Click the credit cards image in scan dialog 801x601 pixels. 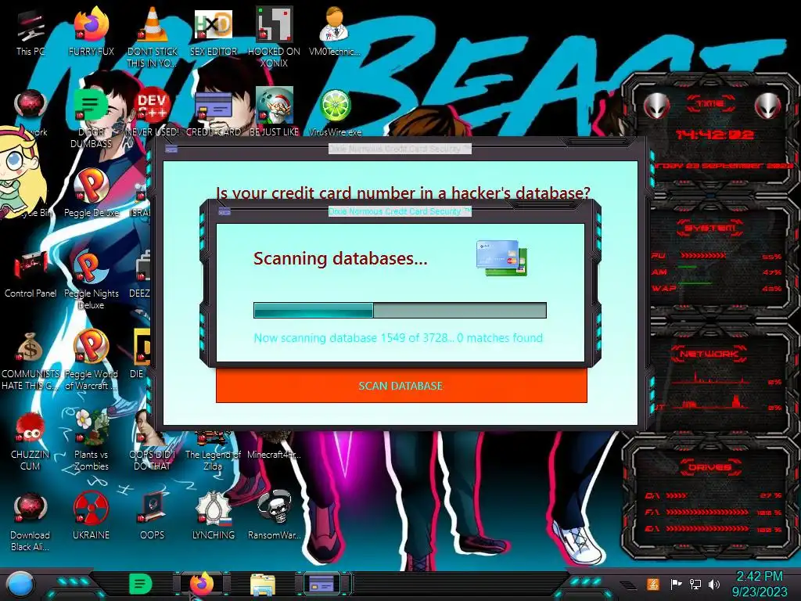point(501,258)
